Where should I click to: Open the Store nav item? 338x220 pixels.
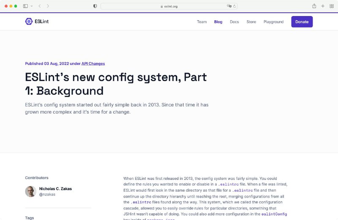click(x=251, y=22)
